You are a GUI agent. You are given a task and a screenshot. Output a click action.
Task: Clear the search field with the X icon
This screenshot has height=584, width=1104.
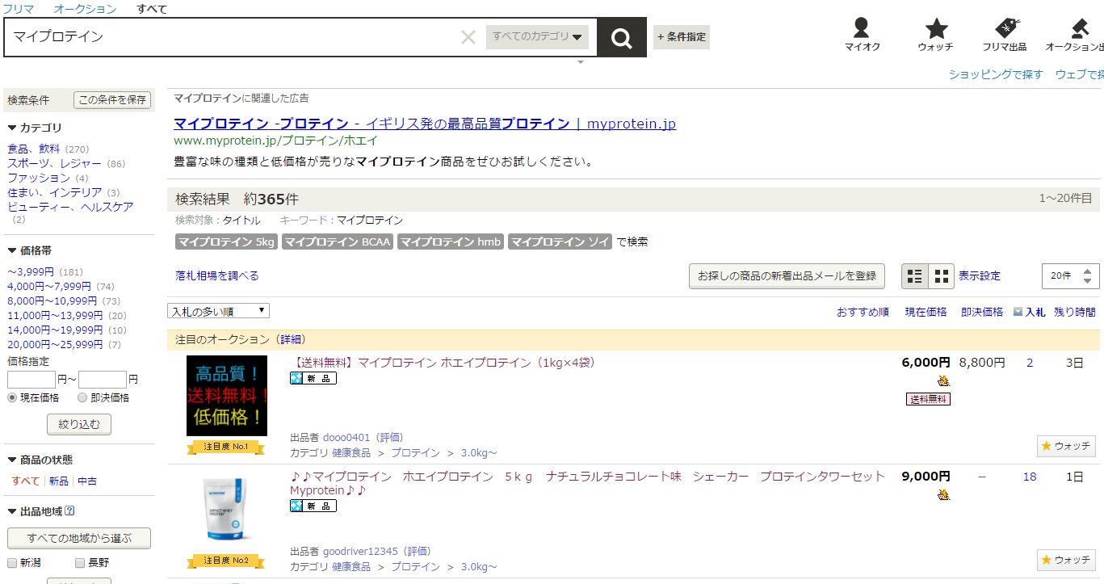(x=468, y=37)
